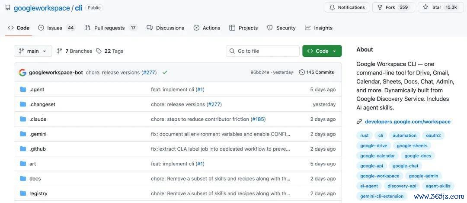Viewport: 467px width, 203px height.
Task: Click the search magnifier in Go to file
Action: (232, 51)
